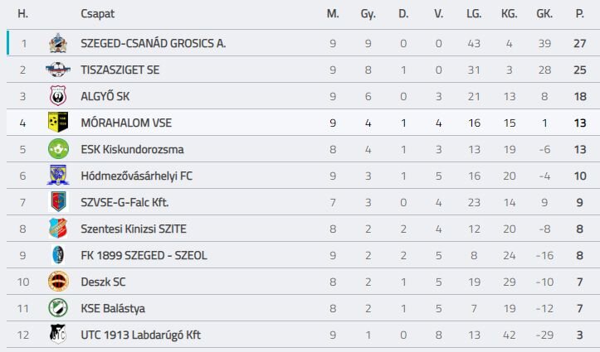Click the Szentesi Kinizsi SZITE crest
The width and height of the screenshot is (600, 352).
(57, 229)
